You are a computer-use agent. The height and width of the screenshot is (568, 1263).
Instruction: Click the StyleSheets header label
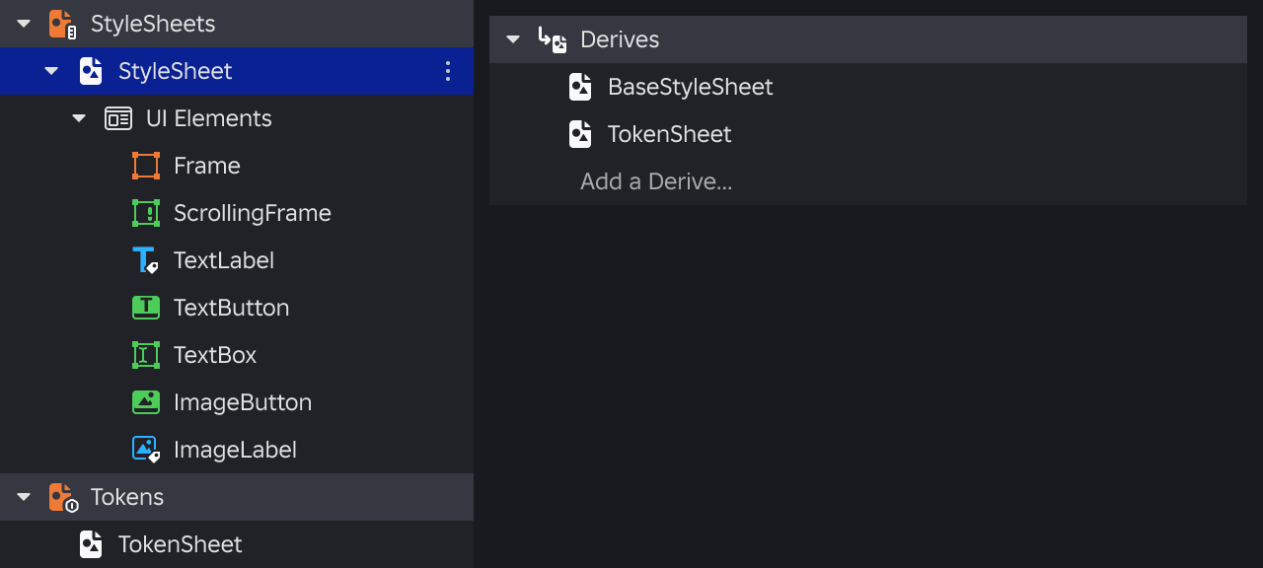pos(153,24)
